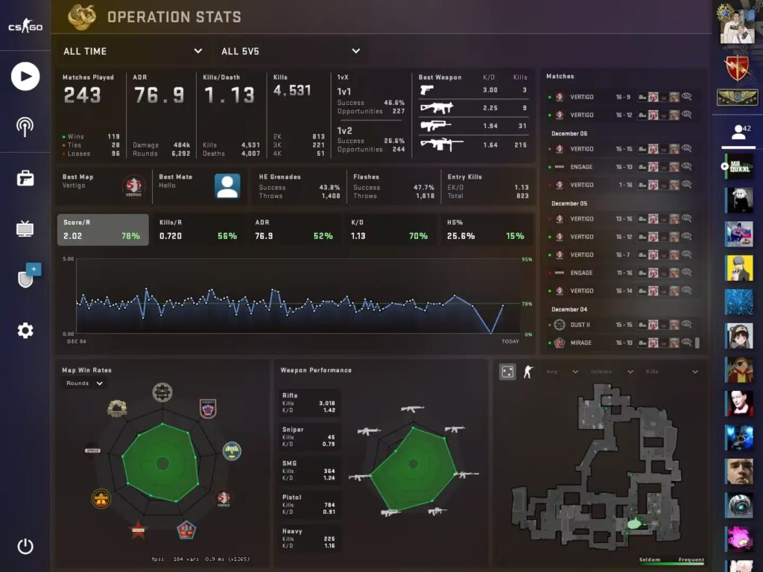
Task: Select the HS% 25.6% stat tab
Action: (x=487, y=229)
